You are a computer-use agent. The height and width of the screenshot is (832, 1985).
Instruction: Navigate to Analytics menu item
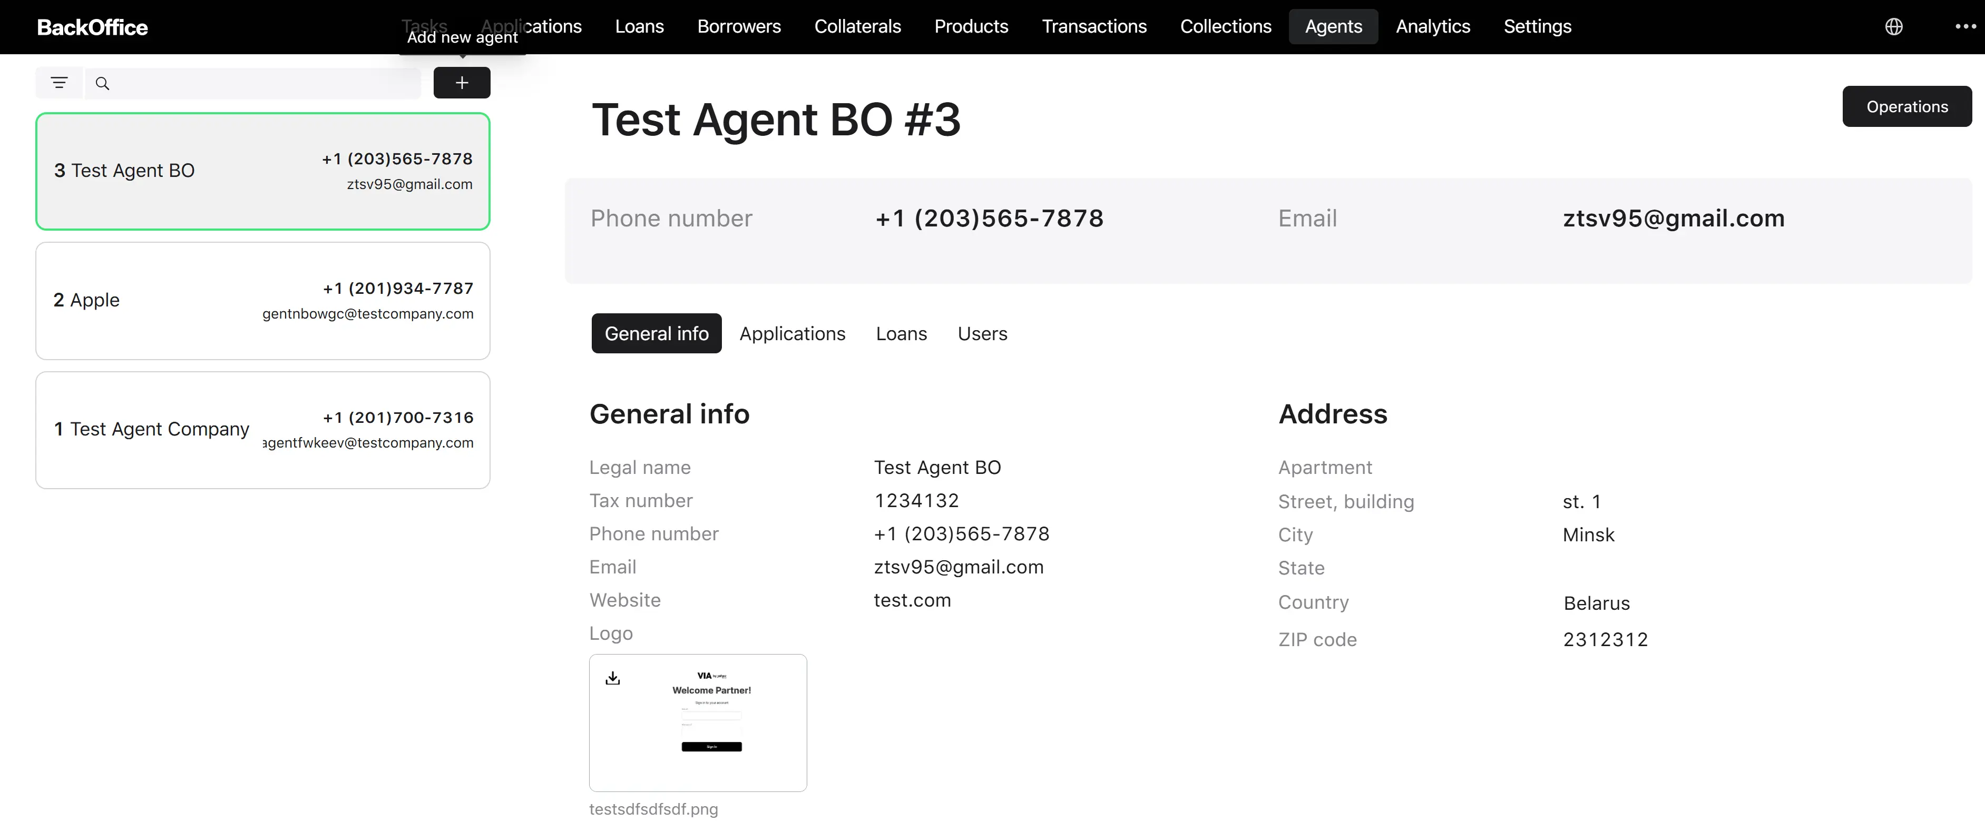1432,27
